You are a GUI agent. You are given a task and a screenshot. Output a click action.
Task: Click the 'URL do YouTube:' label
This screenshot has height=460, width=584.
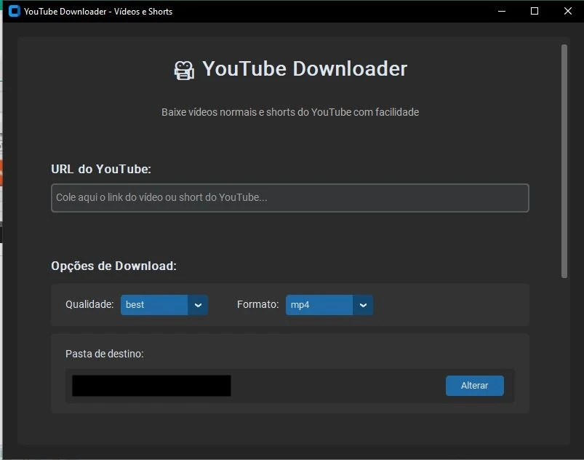pos(101,170)
